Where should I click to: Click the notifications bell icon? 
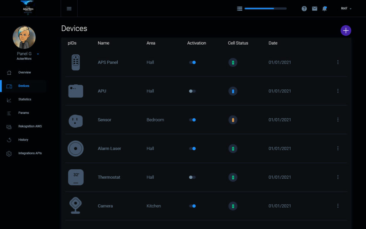pos(325,9)
